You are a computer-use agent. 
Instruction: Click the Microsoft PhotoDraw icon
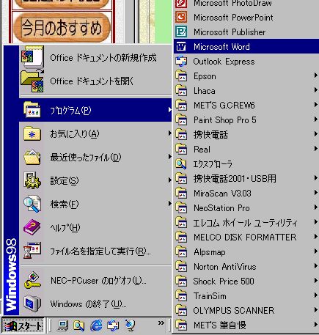click(181, 4)
